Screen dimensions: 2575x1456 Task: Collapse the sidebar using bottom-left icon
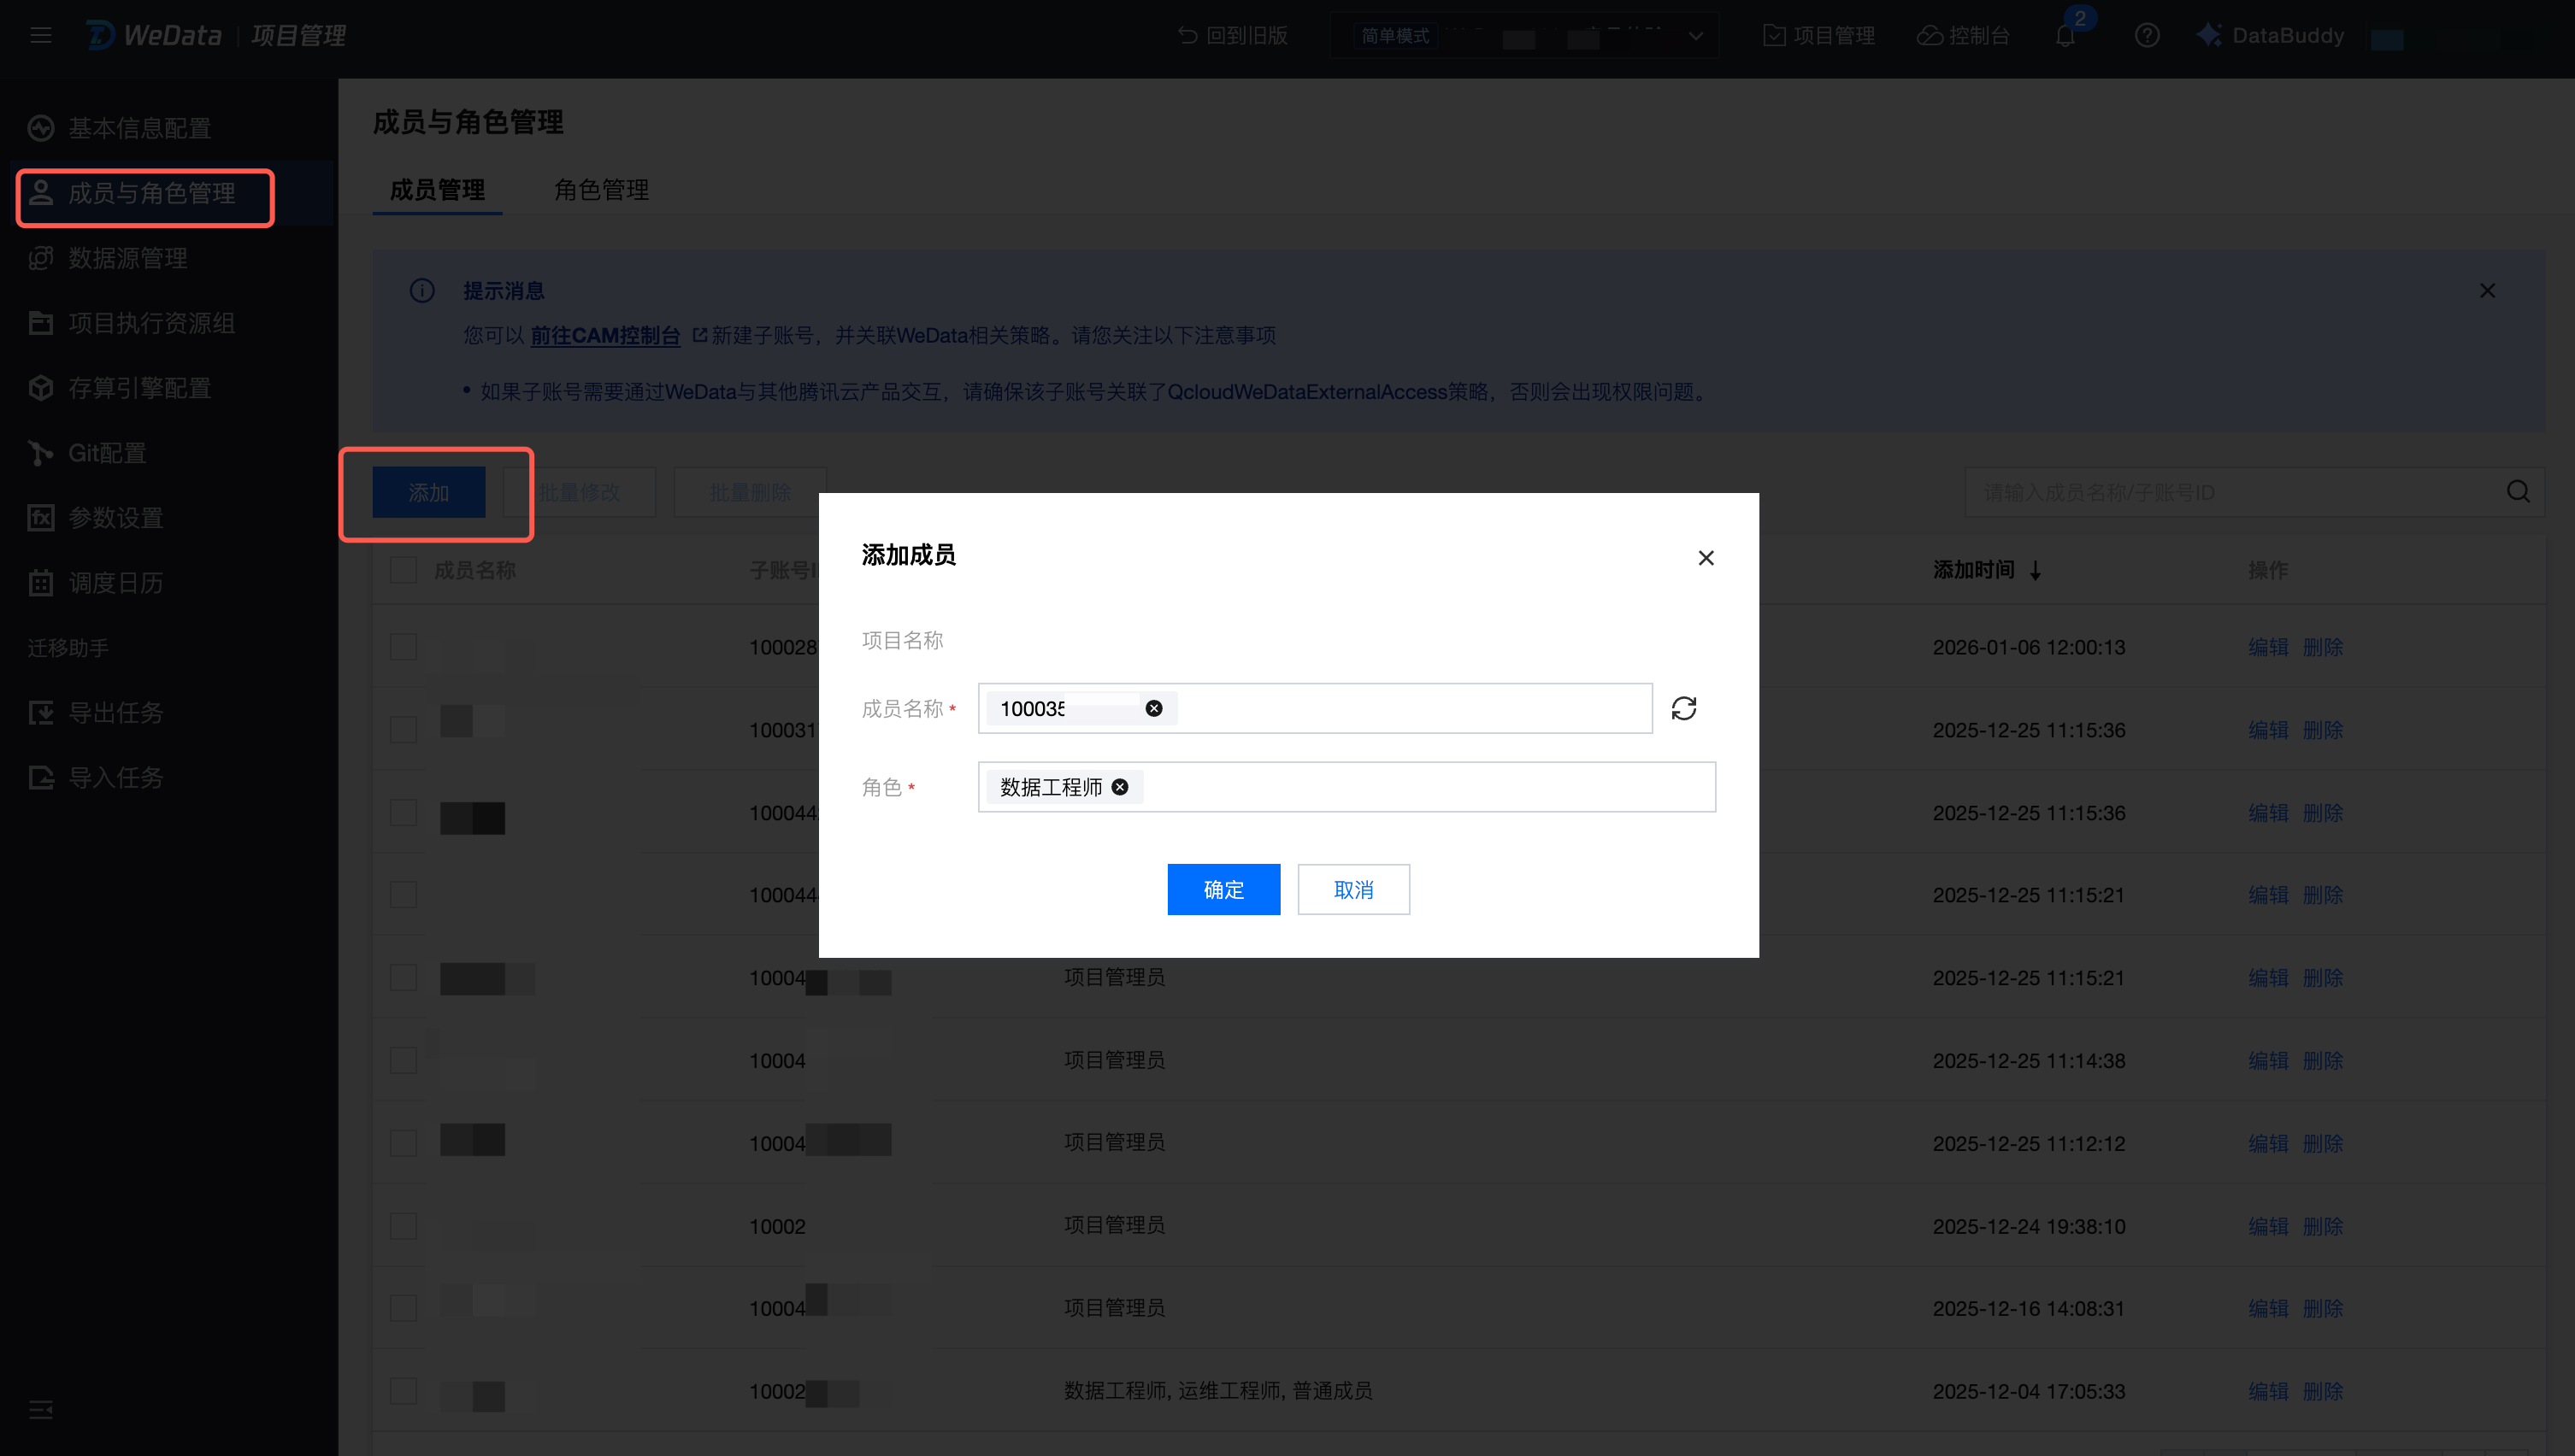pyautogui.click(x=41, y=1410)
